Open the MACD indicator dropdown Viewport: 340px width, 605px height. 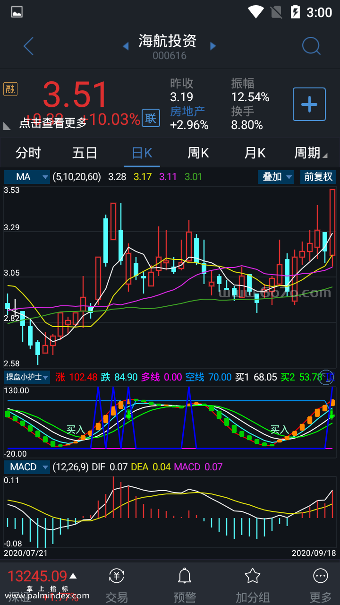point(27,467)
